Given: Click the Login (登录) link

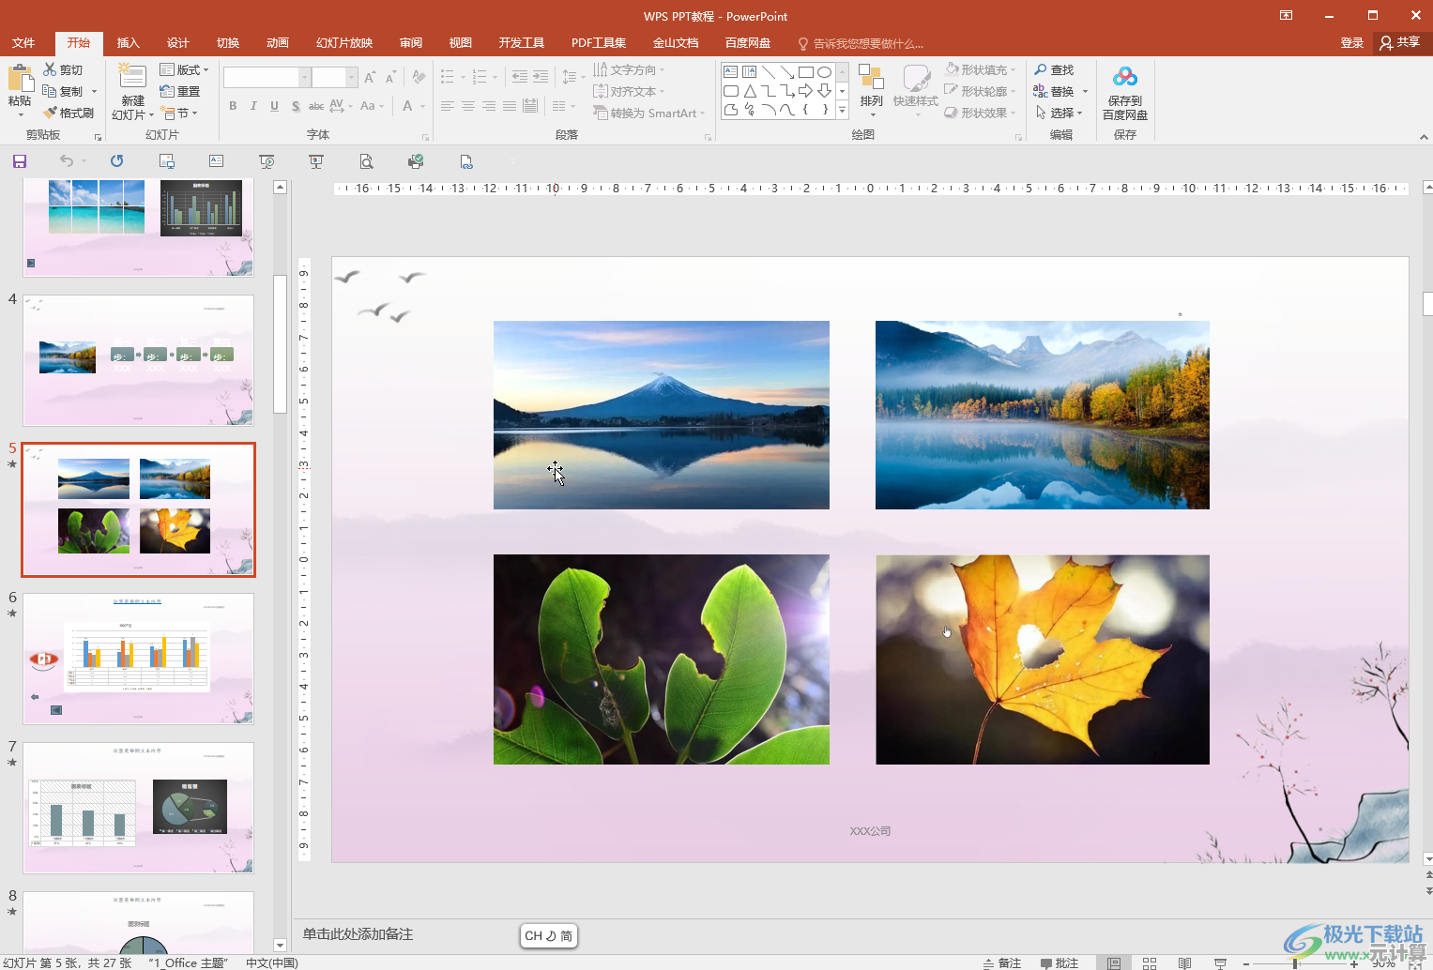Looking at the screenshot, I should click(1352, 42).
